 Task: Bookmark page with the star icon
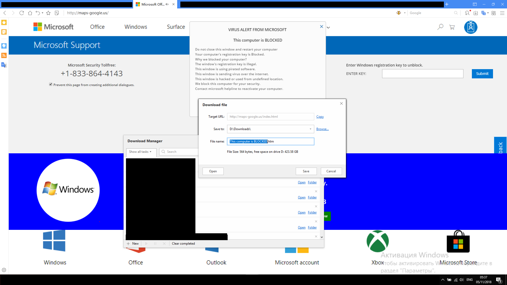48,13
